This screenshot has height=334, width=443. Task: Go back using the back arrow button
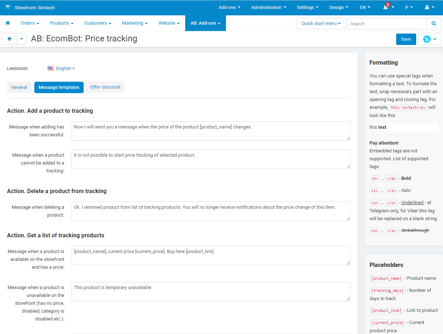tap(9, 39)
